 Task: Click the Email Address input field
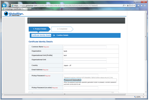tap(85, 70)
